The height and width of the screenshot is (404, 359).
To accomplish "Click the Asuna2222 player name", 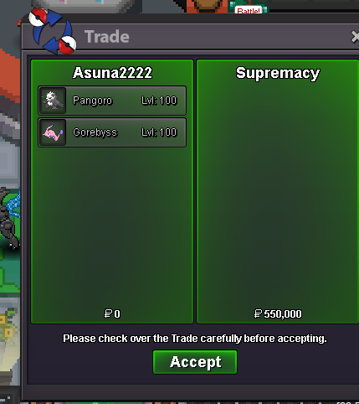I will [x=112, y=73].
